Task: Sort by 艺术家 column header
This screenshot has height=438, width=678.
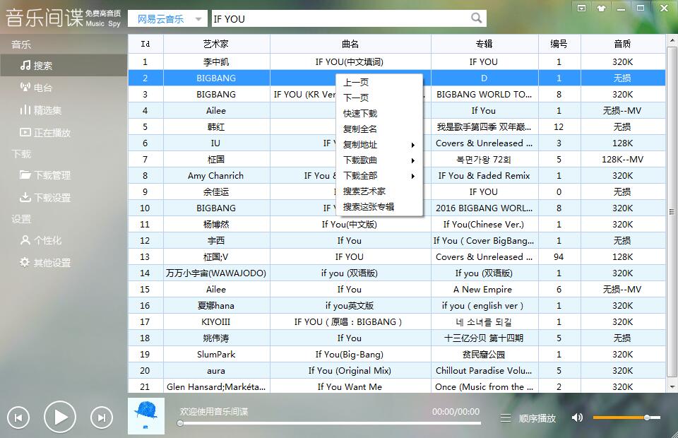Action: (x=216, y=44)
